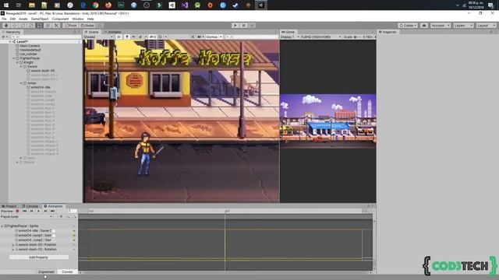Select armor04-Idle in Hierarchy
This screenshot has width=499, height=280.
pyautogui.click(x=41, y=87)
